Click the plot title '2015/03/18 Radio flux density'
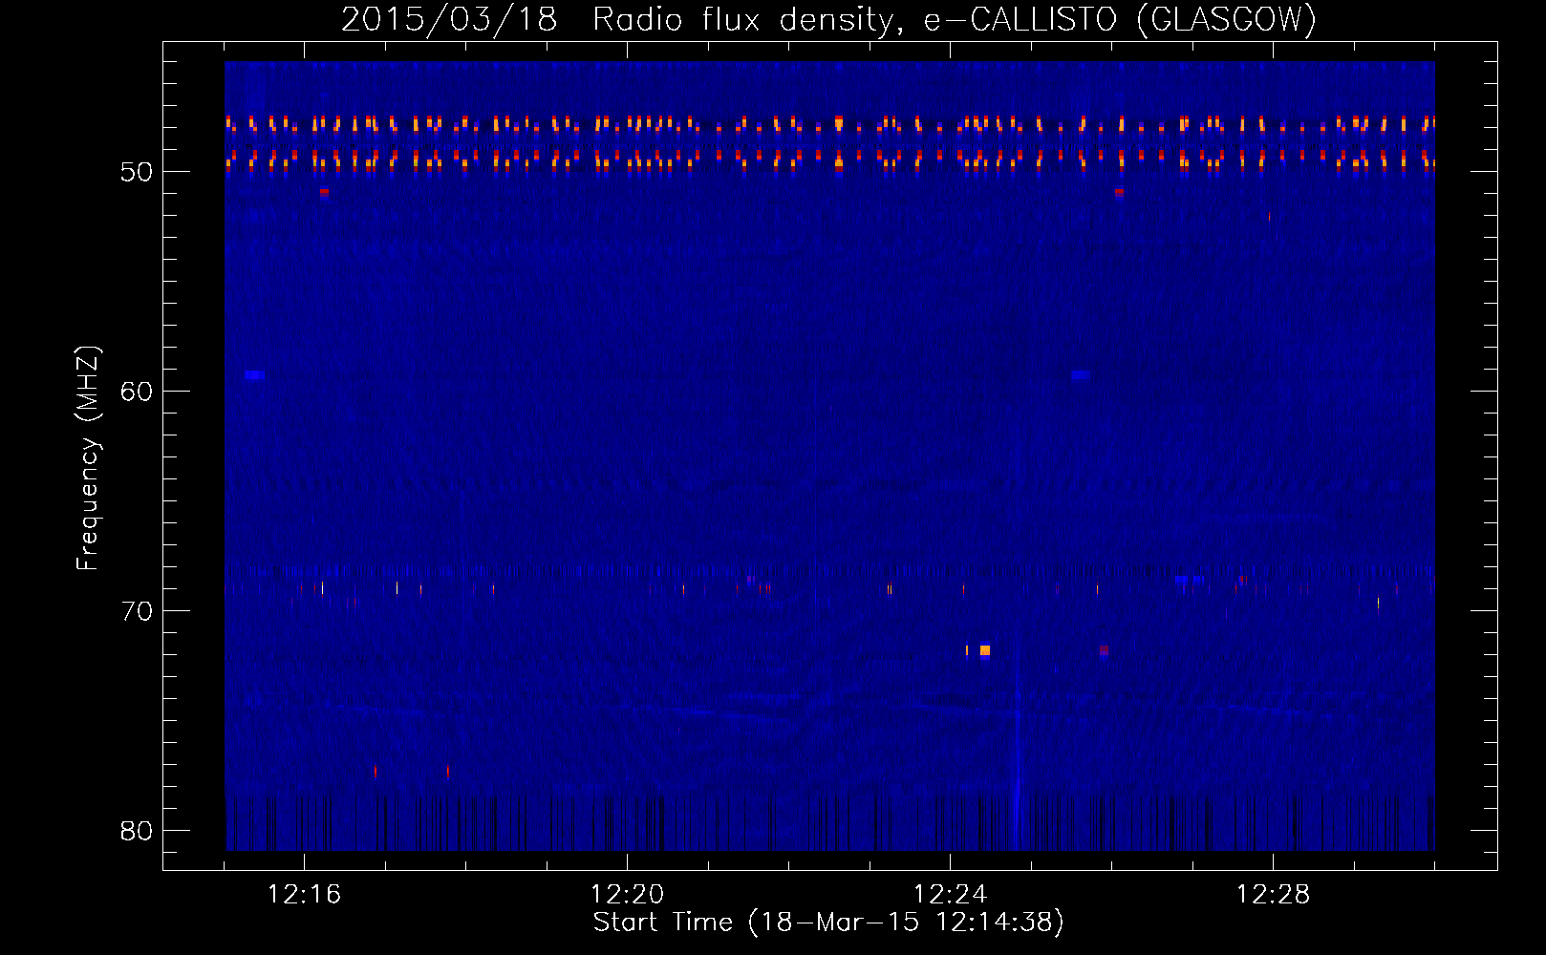1546x955 pixels. coord(619,19)
